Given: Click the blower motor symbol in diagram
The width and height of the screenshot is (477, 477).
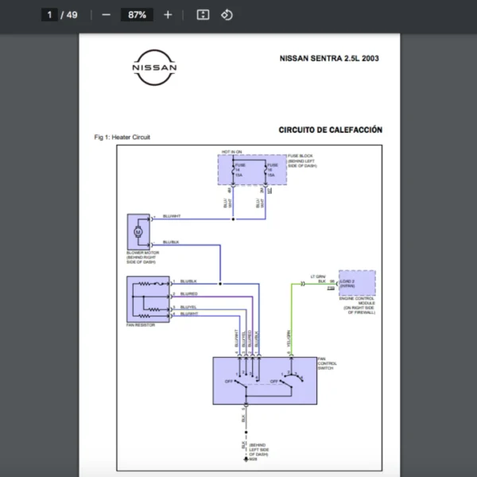Looking at the screenshot, I should tap(137, 231).
